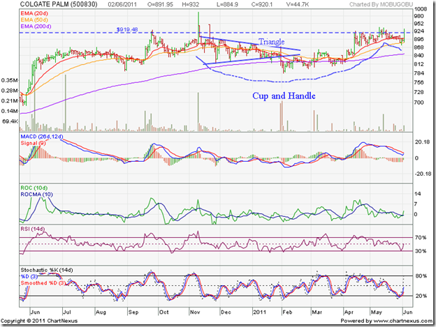436x327 pixels.
Task: Click the 0.35M volume axis label
Action: coord(10,80)
